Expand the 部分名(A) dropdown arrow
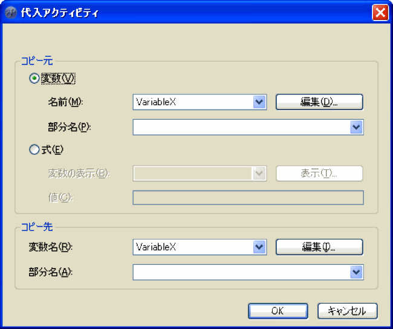 (356, 272)
